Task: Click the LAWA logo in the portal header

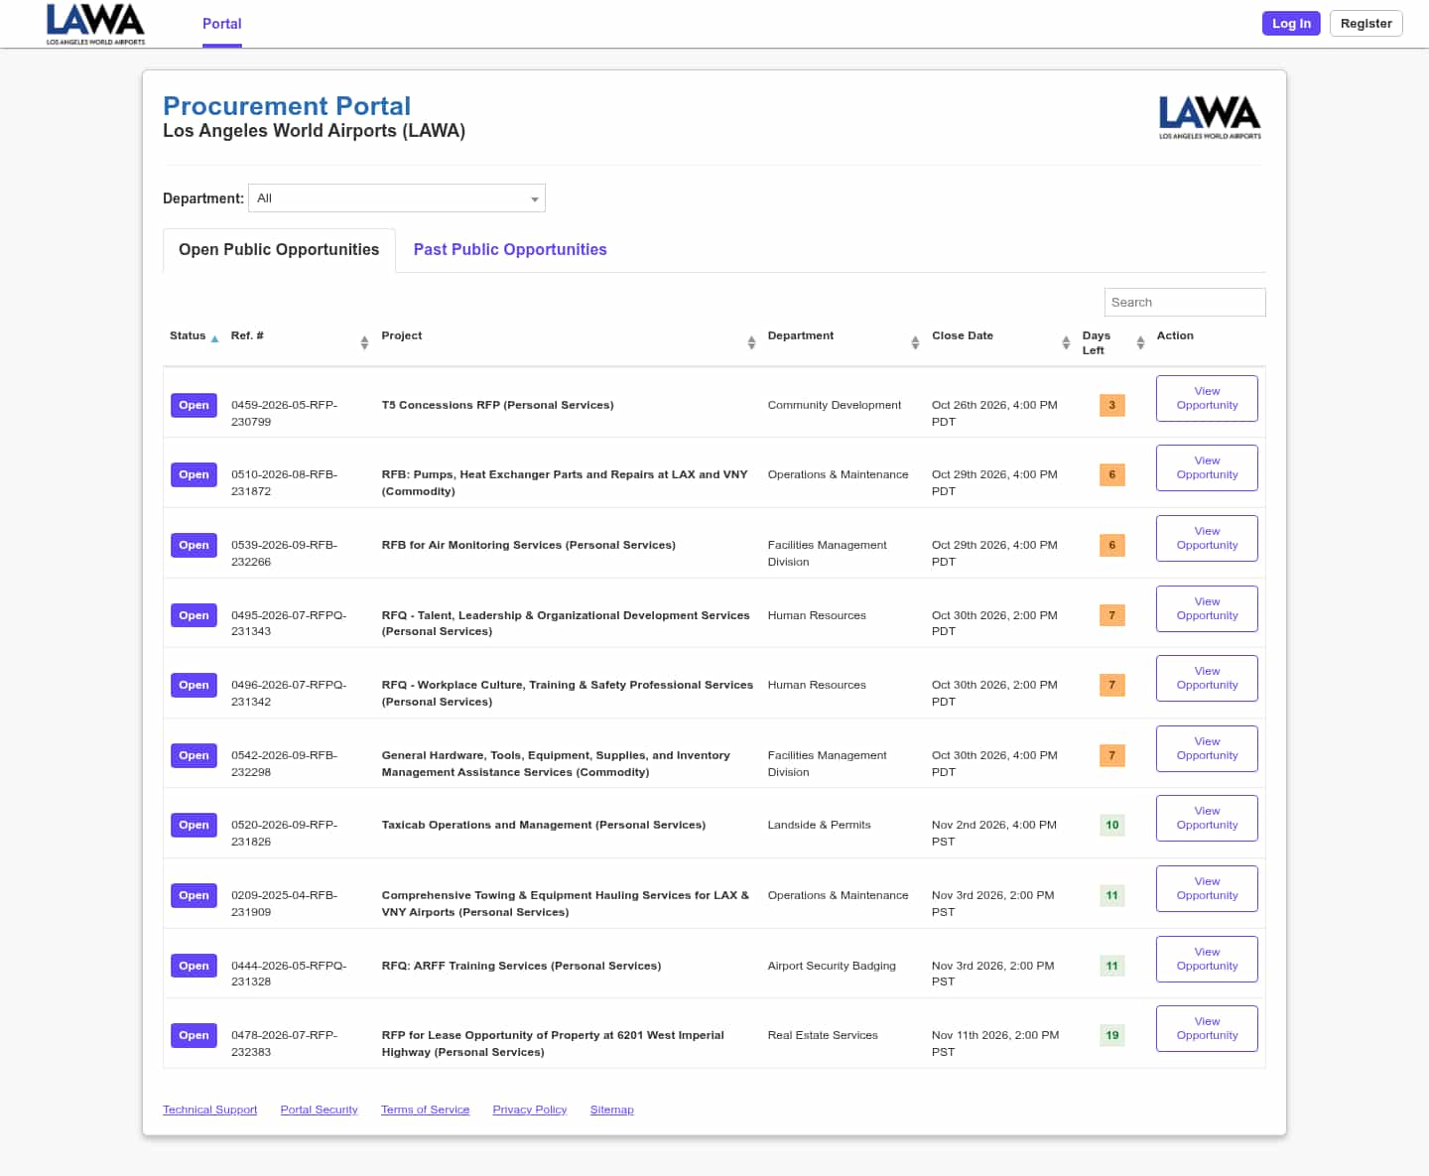Action: 1210,117
